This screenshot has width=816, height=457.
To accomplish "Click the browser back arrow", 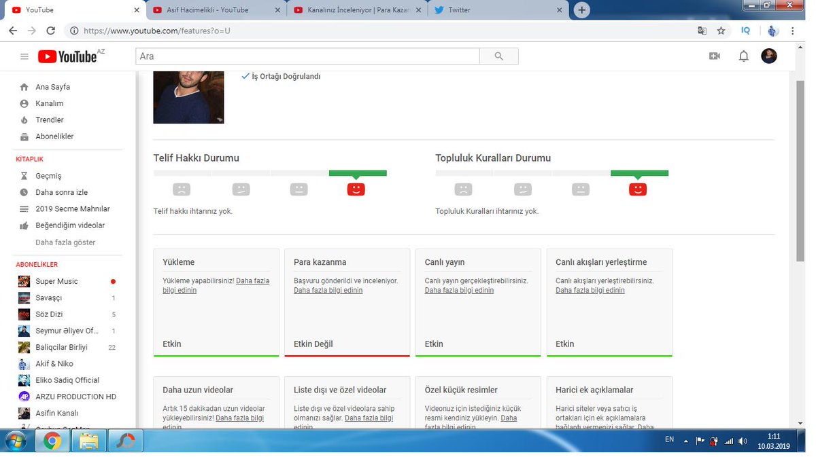I will tap(13, 31).
